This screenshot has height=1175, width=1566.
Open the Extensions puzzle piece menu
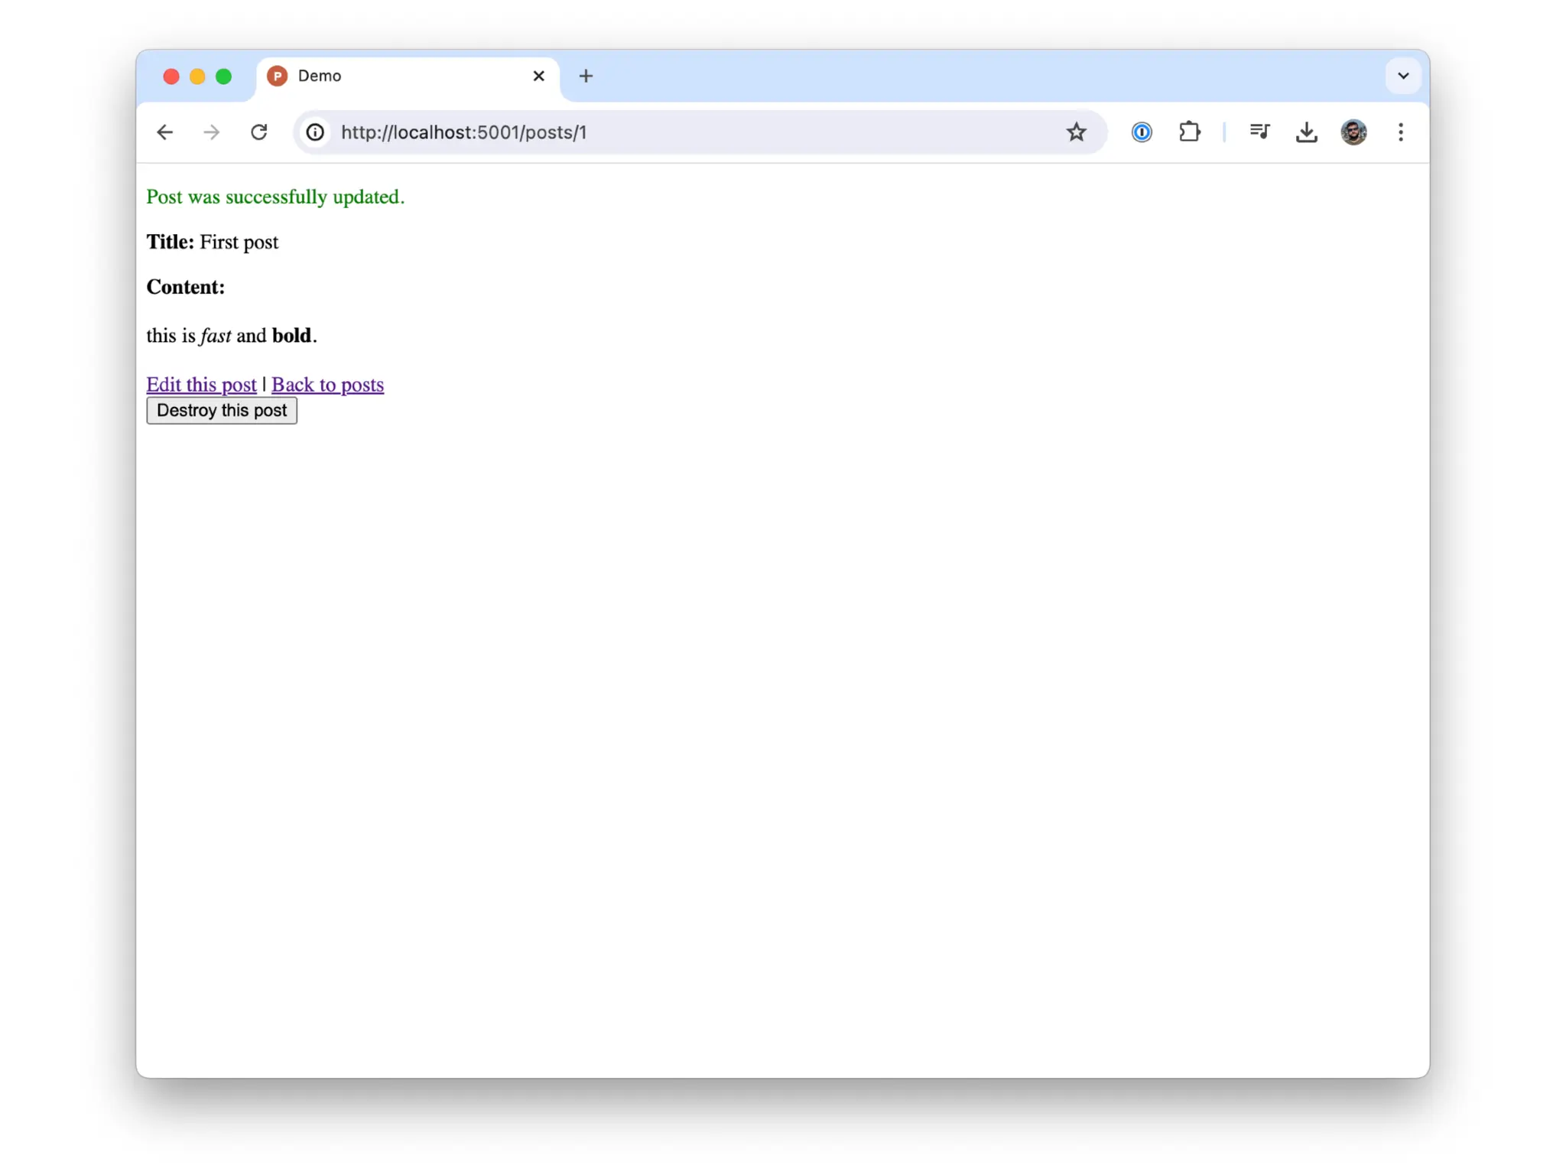1189,132
